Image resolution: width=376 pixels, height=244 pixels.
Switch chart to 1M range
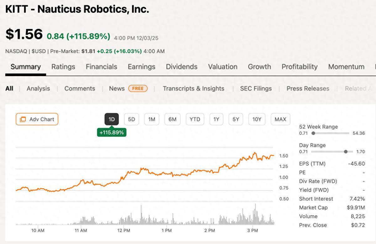(152, 119)
